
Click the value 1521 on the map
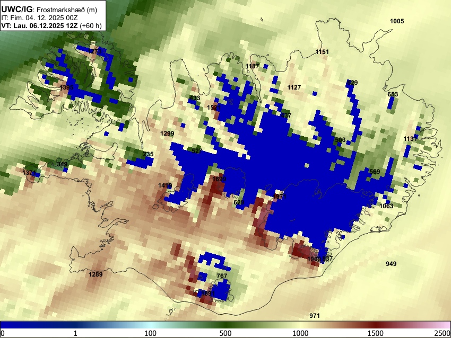tap(214, 108)
